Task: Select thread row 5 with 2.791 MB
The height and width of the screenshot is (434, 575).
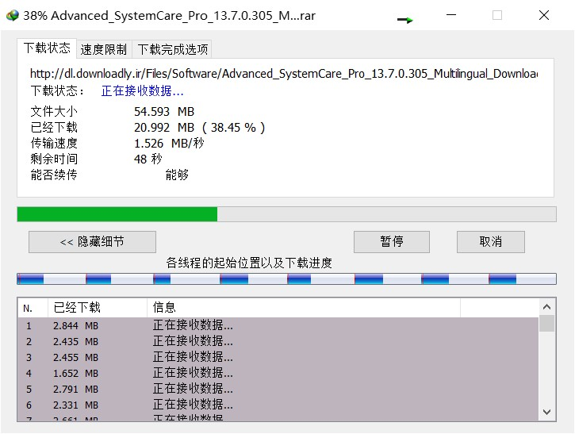Action: pos(278,389)
